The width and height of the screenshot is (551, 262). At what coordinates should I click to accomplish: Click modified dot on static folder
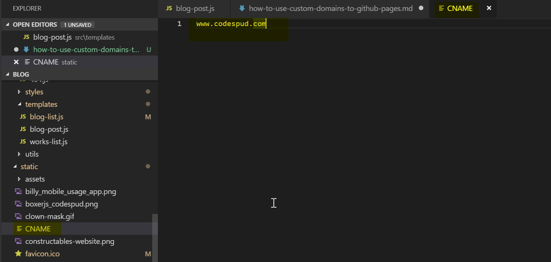(148, 166)
